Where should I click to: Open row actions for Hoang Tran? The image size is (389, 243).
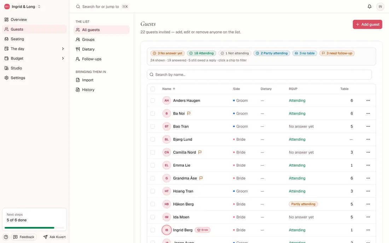[x=368, y=191]
